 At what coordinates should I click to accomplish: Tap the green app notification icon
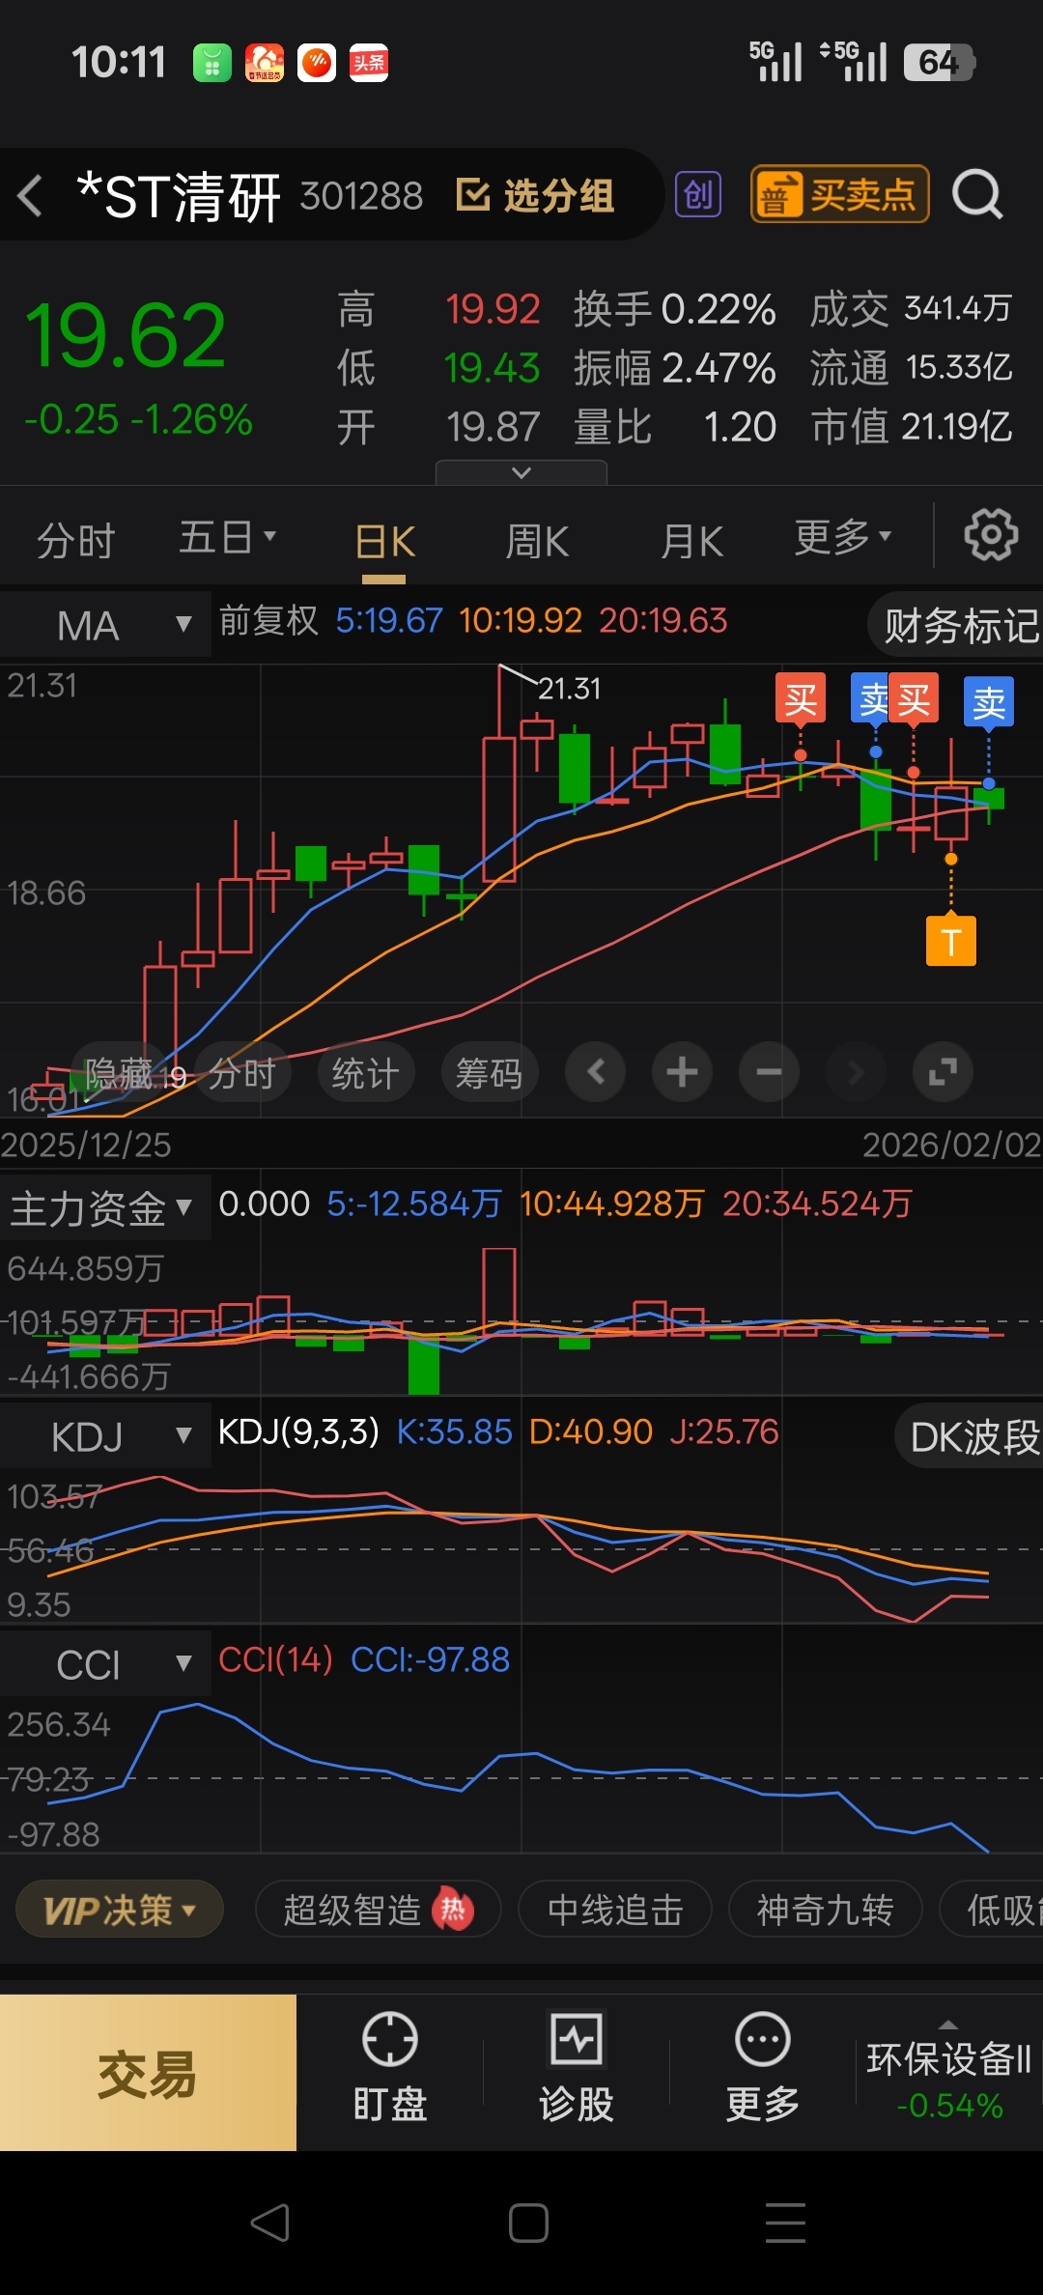coord(212,63)
